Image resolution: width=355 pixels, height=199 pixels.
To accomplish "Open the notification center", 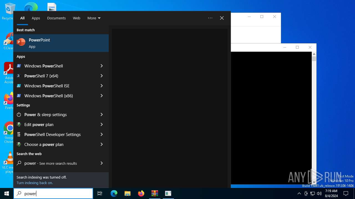I will click(346, 193).
